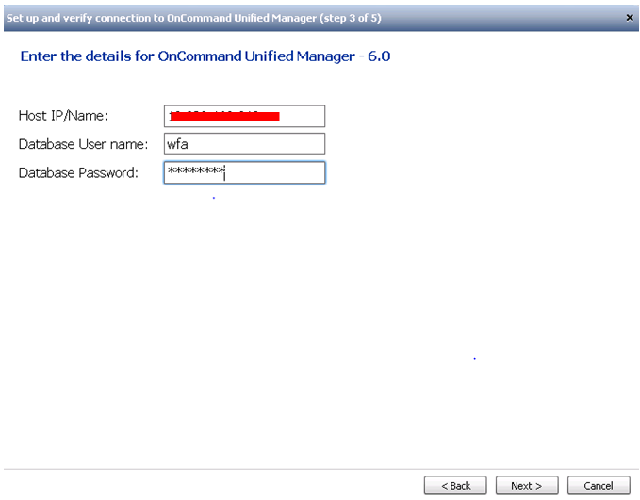Click the Database User name label
The image size is (640, 500).
83,144
